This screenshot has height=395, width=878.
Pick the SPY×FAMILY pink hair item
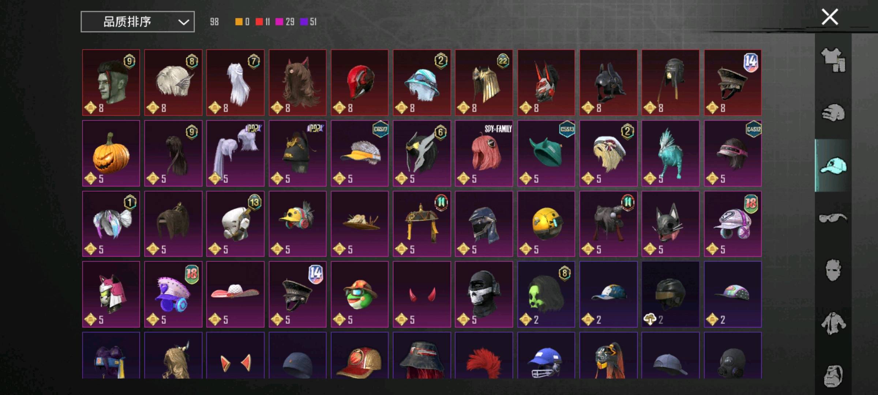484,153
